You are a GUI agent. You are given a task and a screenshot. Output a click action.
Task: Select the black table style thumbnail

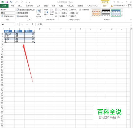click(x=106, y=13)
